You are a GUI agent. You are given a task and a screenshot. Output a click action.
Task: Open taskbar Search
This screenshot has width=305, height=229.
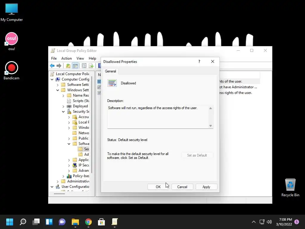[x=23, y=222]
